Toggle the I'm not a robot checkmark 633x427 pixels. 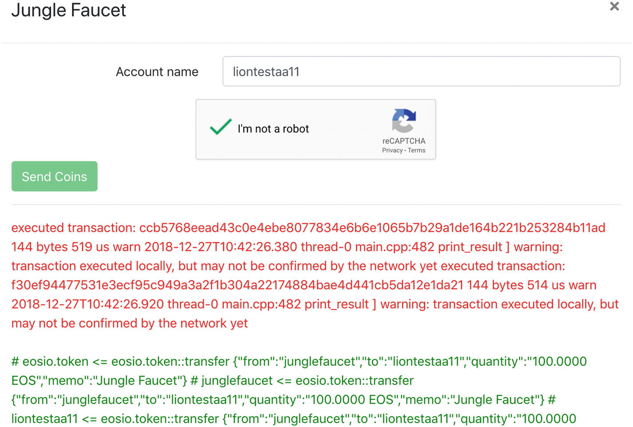tap(221, 127)
